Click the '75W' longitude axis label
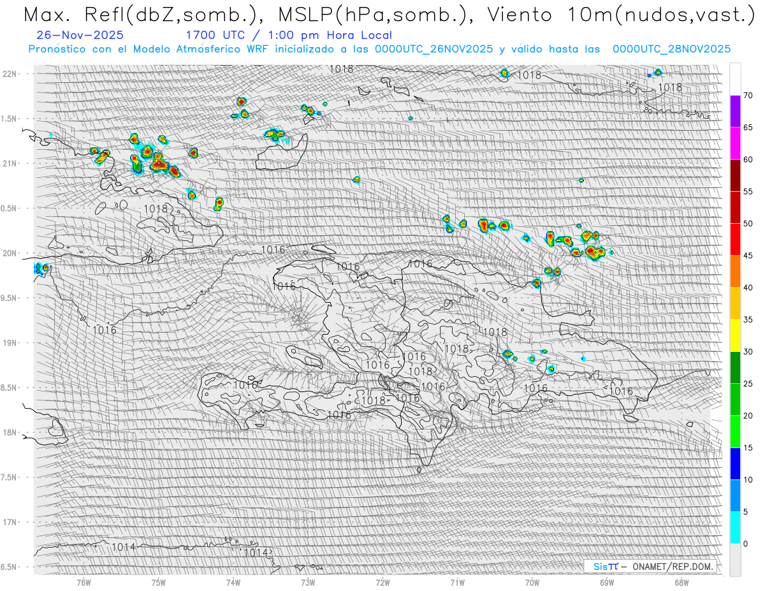765x591 pixels. click(159, 583)
